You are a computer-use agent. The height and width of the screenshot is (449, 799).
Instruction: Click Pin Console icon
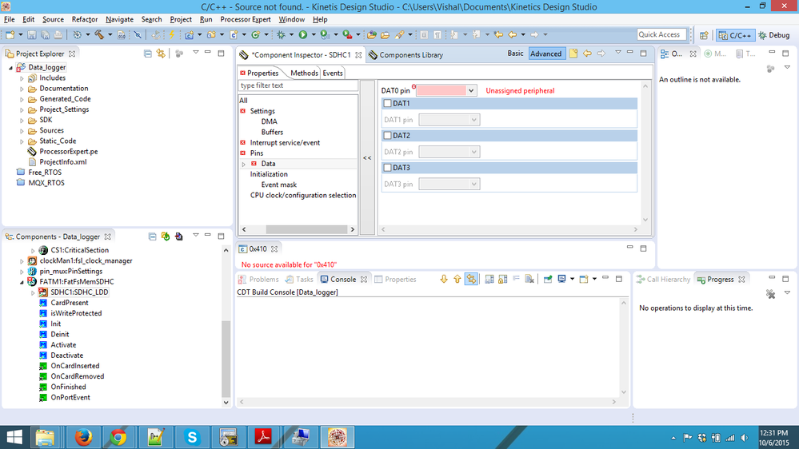tap(548, 279)
